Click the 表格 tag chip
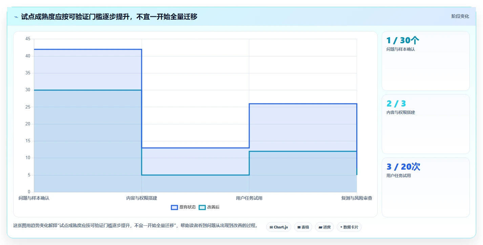The width and height of the screenshot is (483, 245). click(303, 227)
